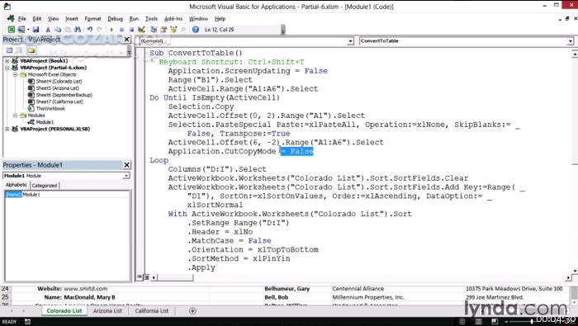Toggle Folders icon in Project pane
The image size is (578, 326).
click(x=31, y=50)
